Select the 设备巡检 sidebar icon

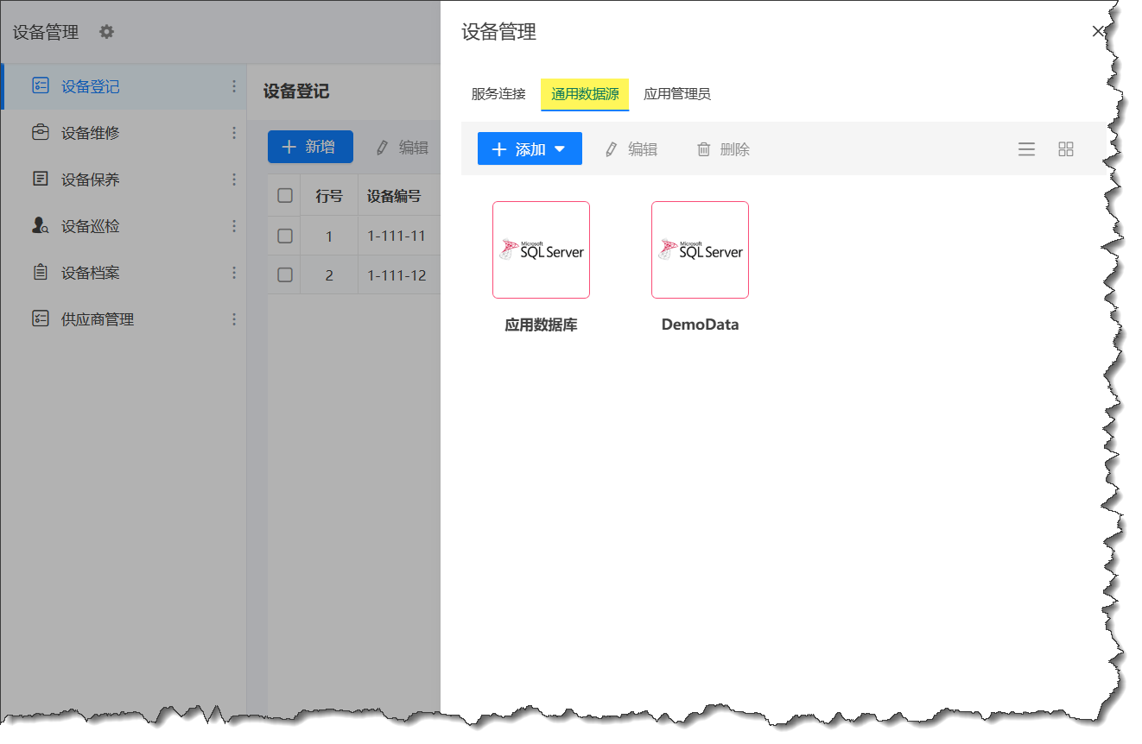[x=40, y=226]
